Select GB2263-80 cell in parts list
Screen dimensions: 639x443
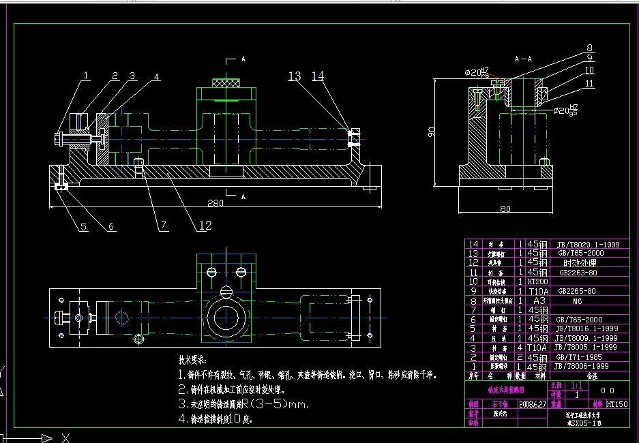click(x=578, y=273)
